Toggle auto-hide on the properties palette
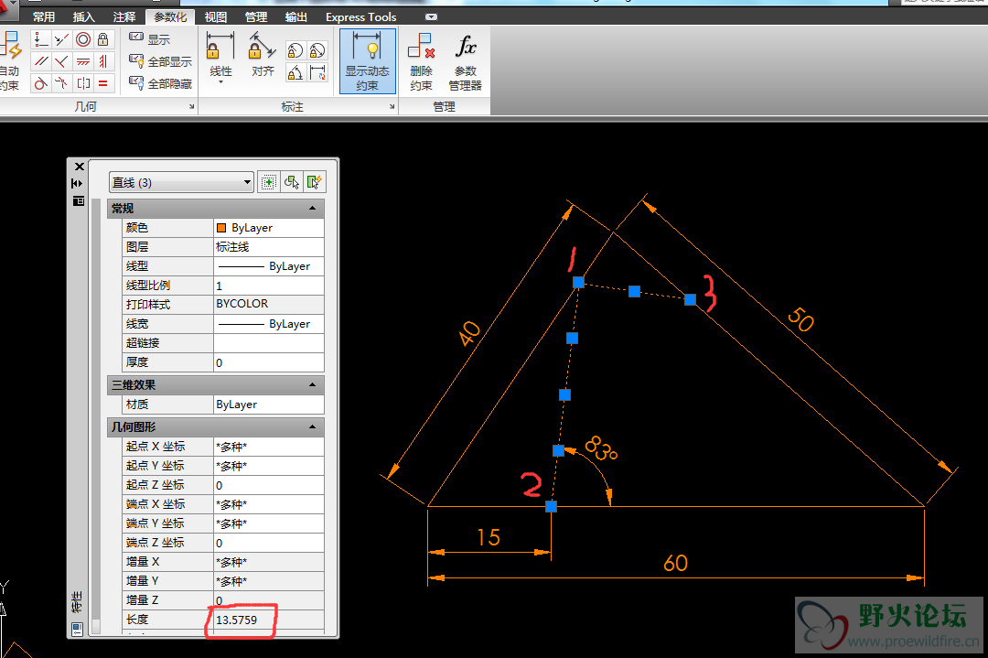Viewport: 988px width, 658px height. click(x=79, y=183)
